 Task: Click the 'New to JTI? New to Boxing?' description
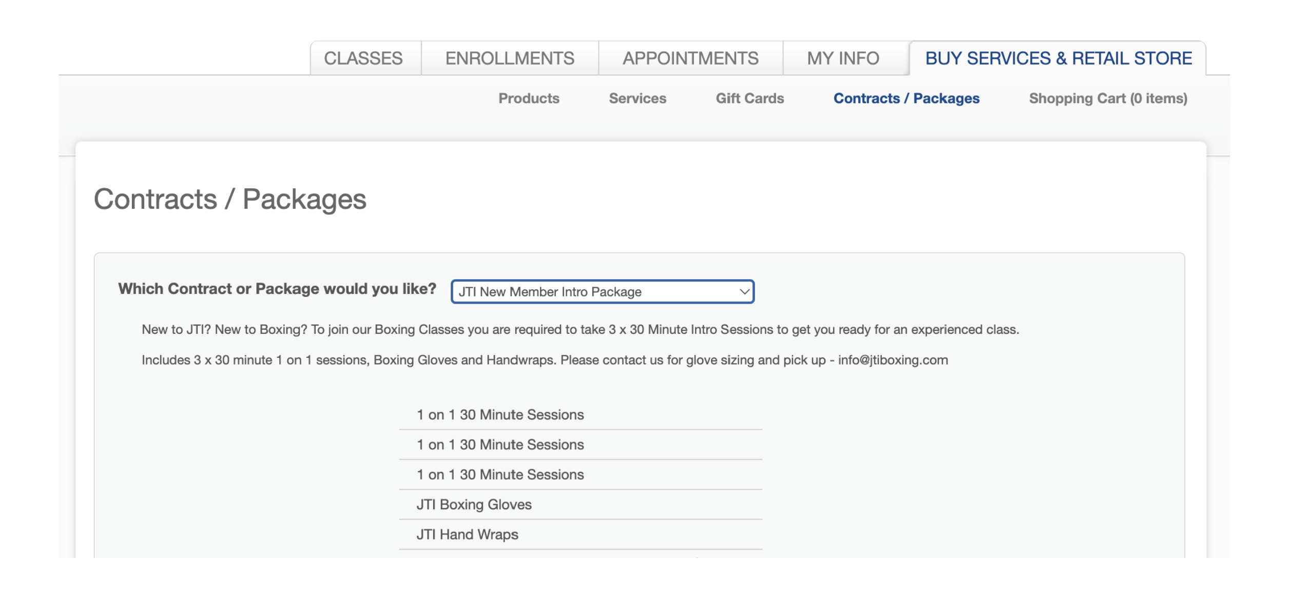point(581,329)
